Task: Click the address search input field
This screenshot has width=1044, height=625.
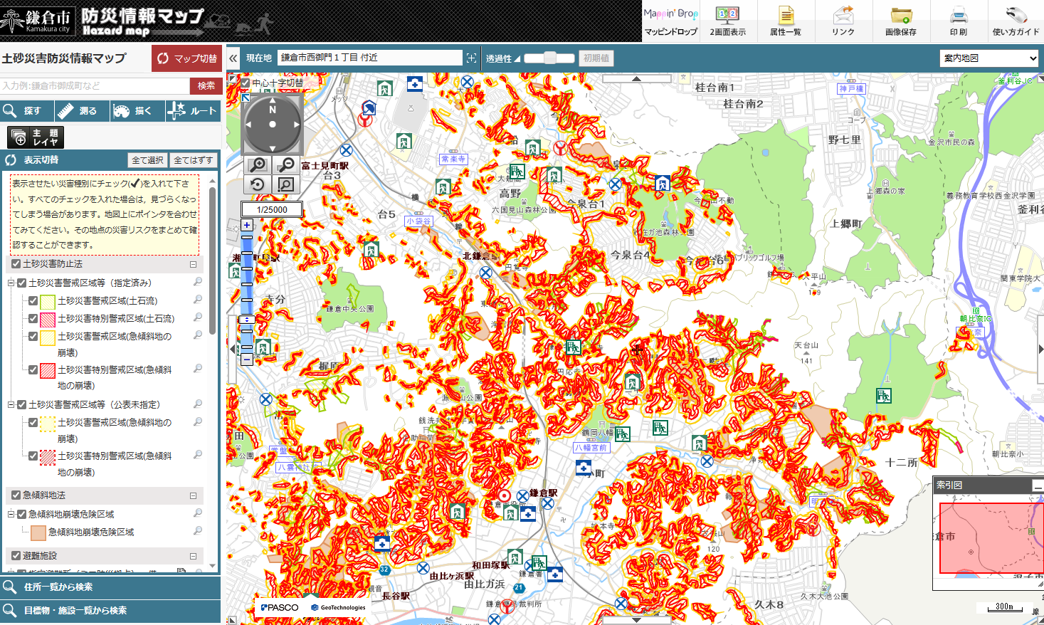Action: (95, 85)
